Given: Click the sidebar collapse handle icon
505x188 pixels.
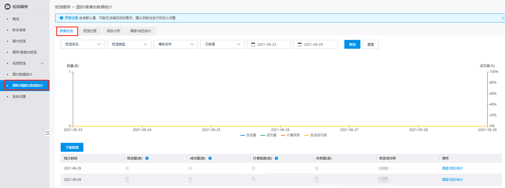Looking at the screenshot, I should [48, 133].
